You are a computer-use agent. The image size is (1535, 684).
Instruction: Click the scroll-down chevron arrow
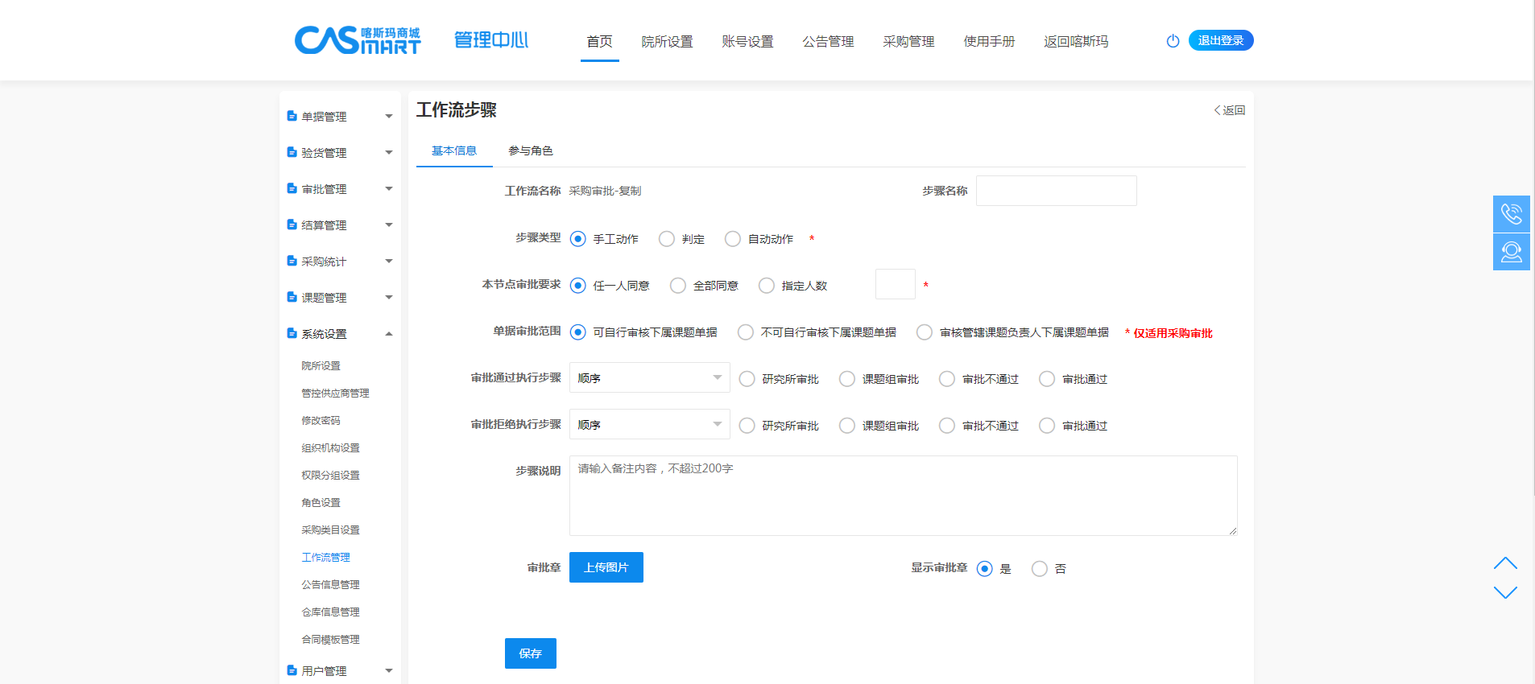(1504, 592)
